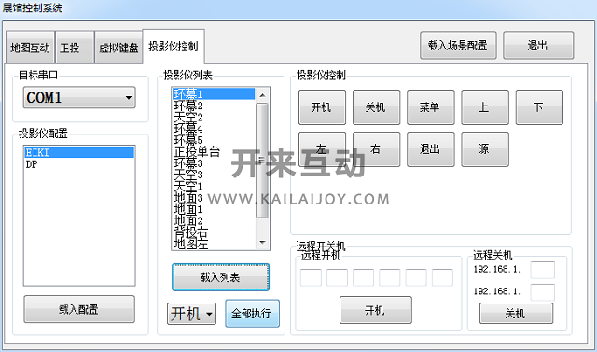Click the top-right 退出 button

coord(538,46)
